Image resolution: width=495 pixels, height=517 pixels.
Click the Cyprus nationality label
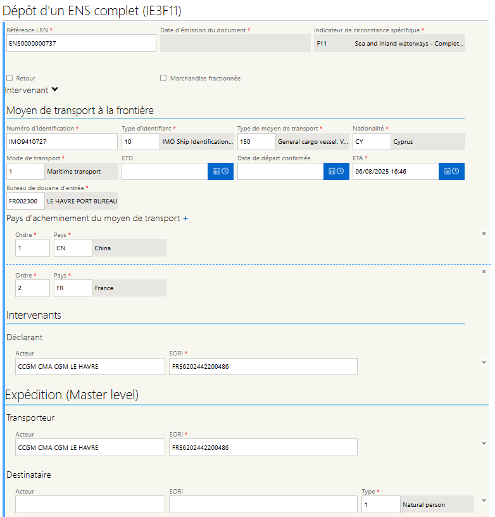tap(403, 142)
